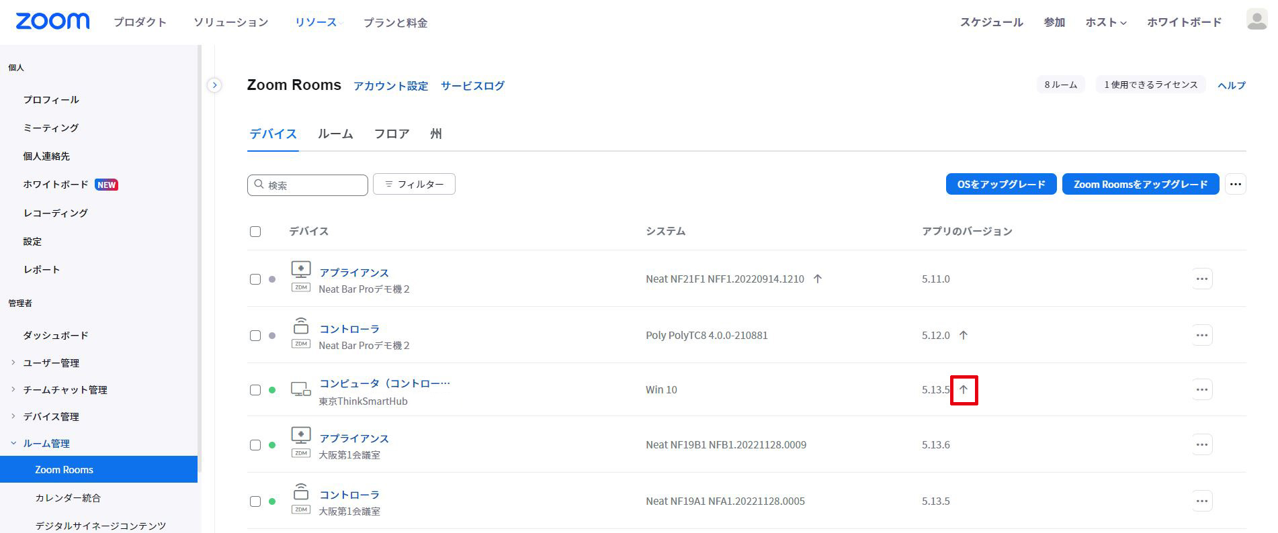Click the computer icon for 東京ThinkSmartHub
Screen dimensions: 1278x533
click(301, 389)
